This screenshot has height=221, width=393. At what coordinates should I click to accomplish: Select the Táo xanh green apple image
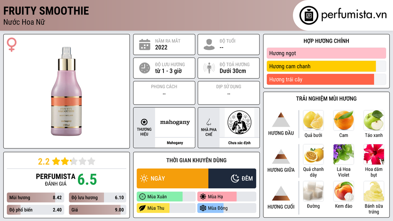tap(374, 120)
